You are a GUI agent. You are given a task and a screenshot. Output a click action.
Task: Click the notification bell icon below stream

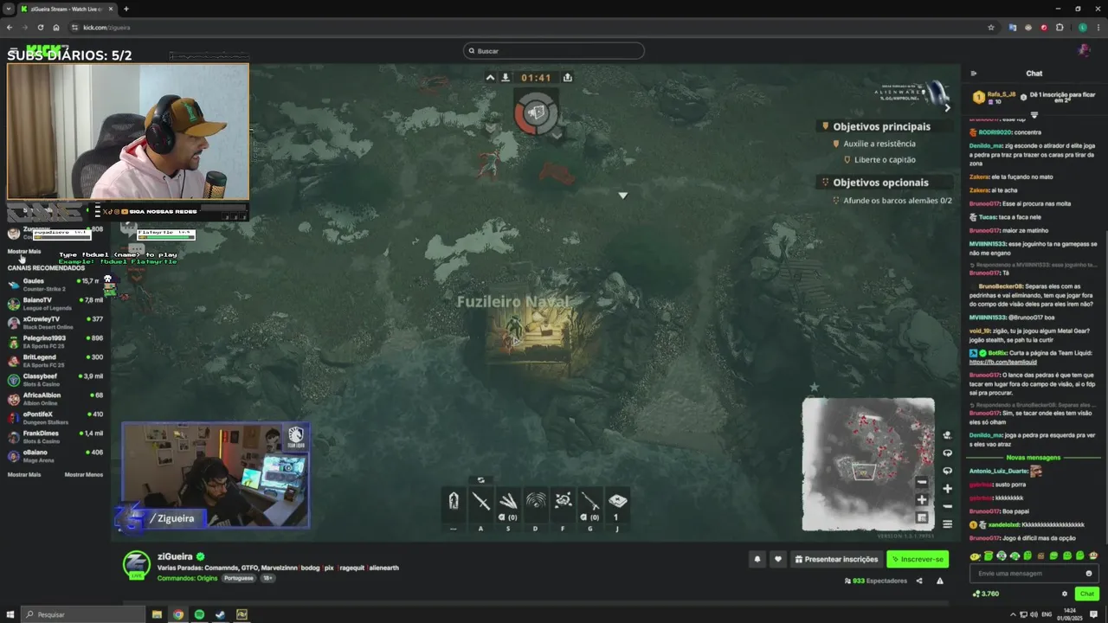pos(757,559)
